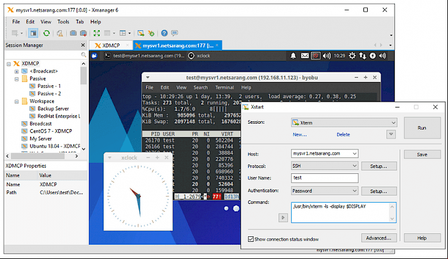Click the camera icon with red badge
The height and width of the screenshot is (259, 448).
pos(83,33)
